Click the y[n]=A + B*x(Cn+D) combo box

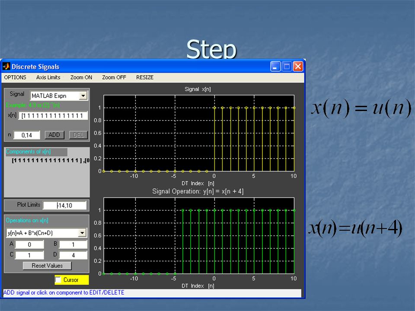[x=46, y=233]
